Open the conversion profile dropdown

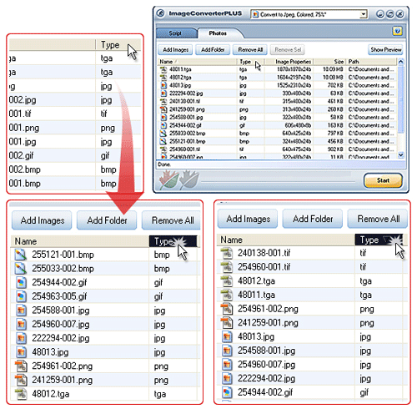[363, 14]
